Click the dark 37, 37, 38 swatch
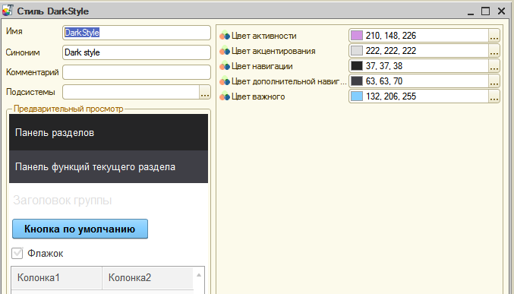The width and height of the screenshot is (514, 294). 357,66
